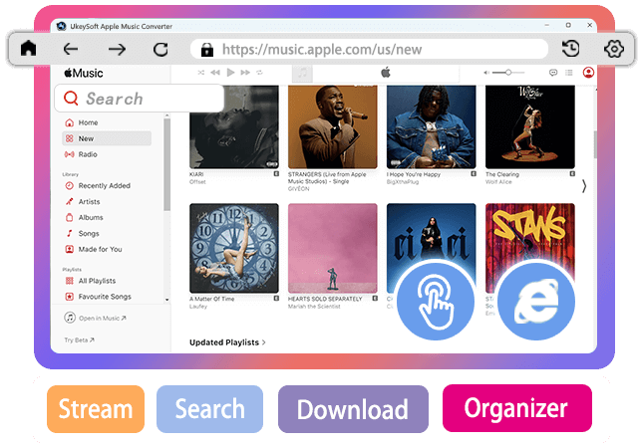Click the Laufey artist name
Screen dimensions: 638x448
click(198, 306)
